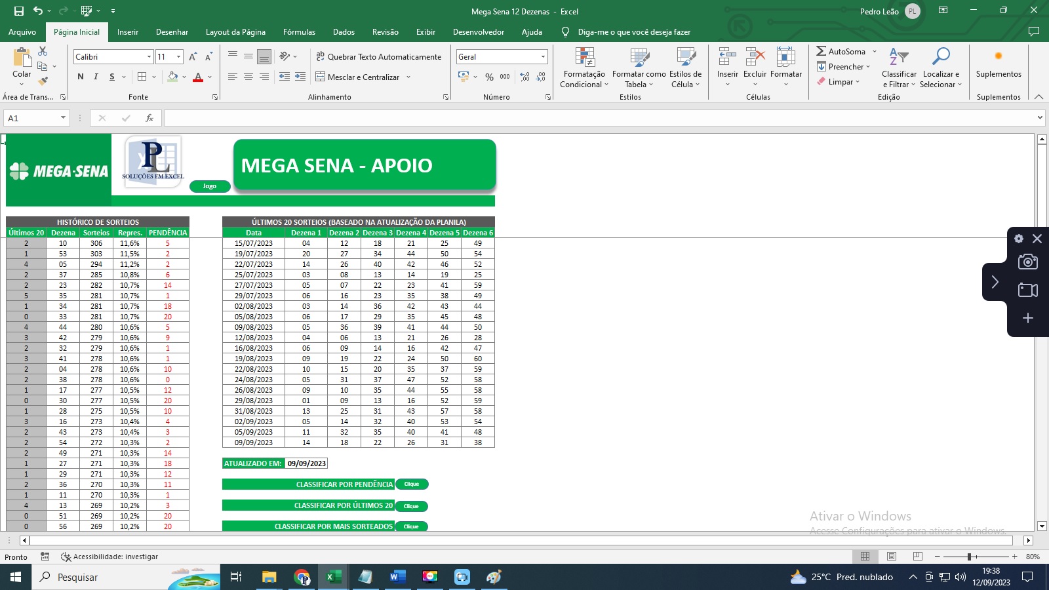Click the Inserir cells icon

pos(727,57)
